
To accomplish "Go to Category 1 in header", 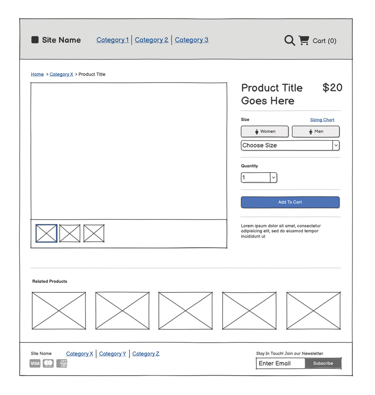I will 112,40.
